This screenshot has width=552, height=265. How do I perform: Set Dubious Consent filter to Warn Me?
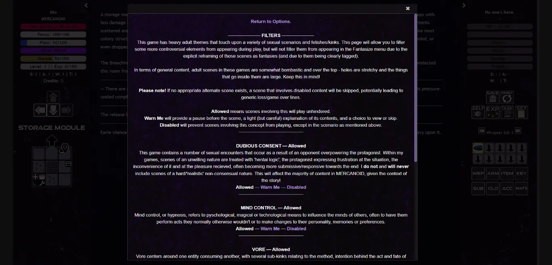(x=271, y=187)
